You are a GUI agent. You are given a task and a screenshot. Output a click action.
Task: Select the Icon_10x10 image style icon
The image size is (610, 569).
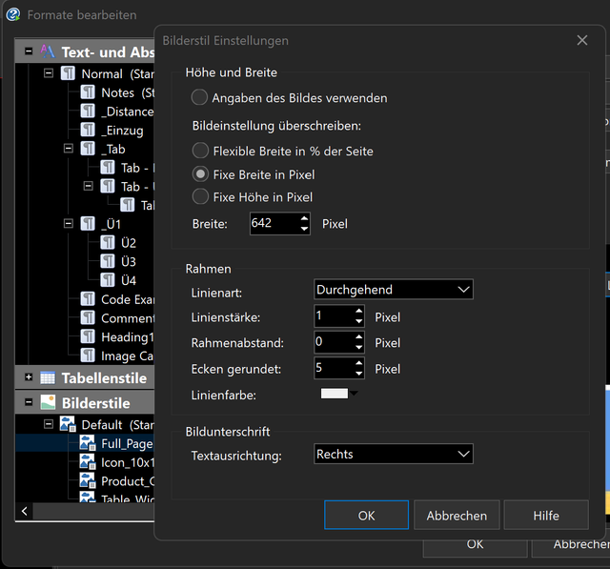click(x=87, y=462)
